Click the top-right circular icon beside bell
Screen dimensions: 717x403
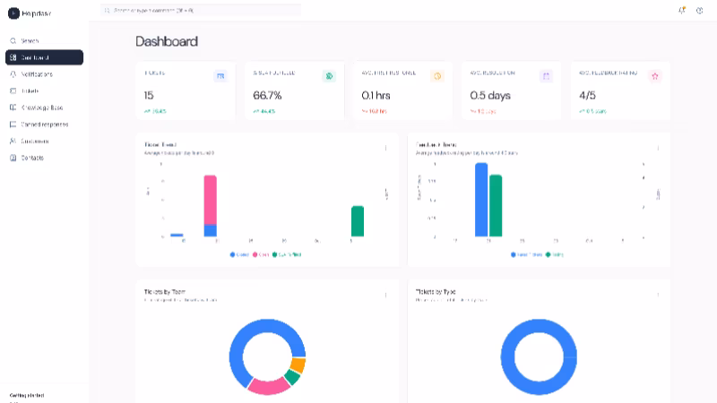700,10
